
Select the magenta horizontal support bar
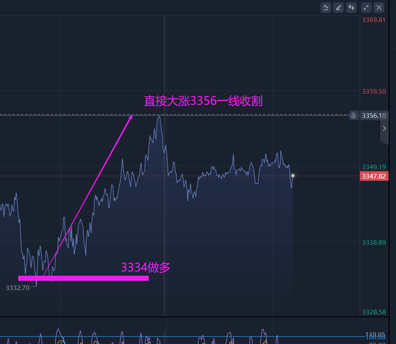pyautogui.click(x=83, y=278)
